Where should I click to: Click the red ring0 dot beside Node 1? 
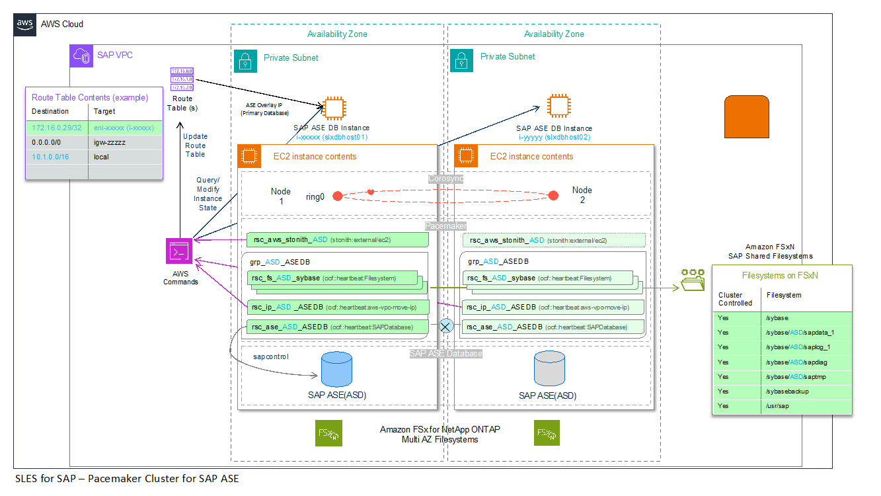(337, 196)
